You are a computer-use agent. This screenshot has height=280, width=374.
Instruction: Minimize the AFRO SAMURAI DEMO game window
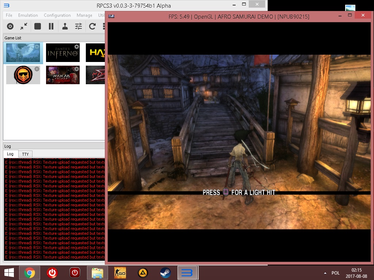click(x=340, y=16)
